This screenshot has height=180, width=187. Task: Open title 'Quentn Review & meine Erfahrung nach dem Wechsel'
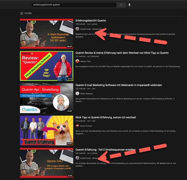pos(122,53)
